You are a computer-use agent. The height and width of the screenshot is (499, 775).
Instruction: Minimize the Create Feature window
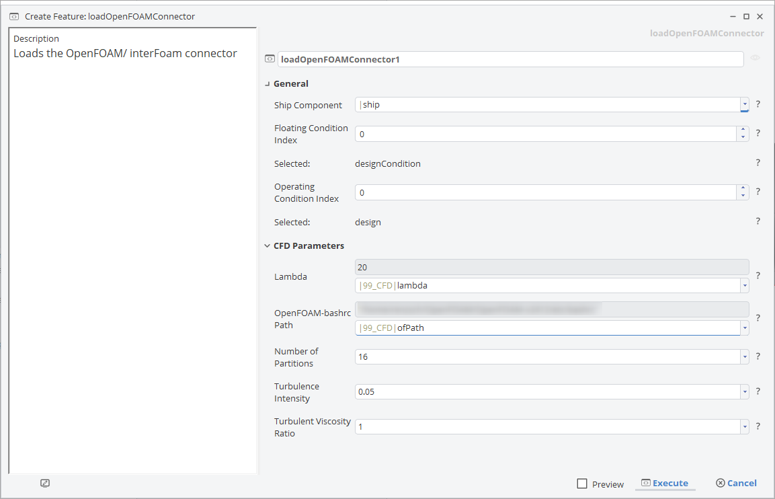pyautogui.click(x=733, y=16)
